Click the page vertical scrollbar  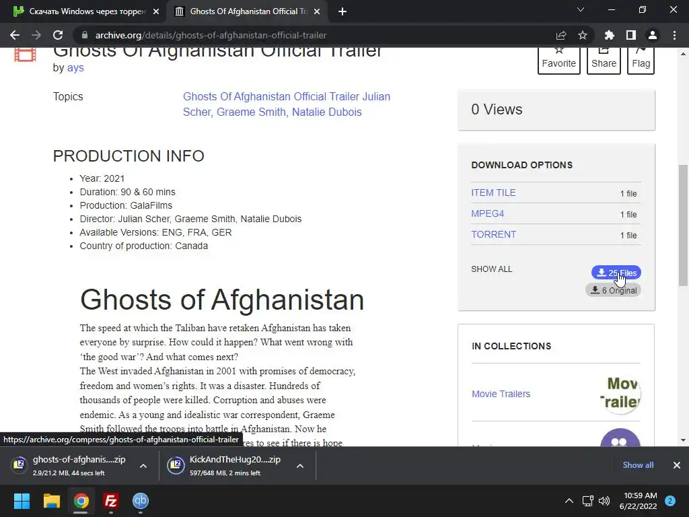683,225
